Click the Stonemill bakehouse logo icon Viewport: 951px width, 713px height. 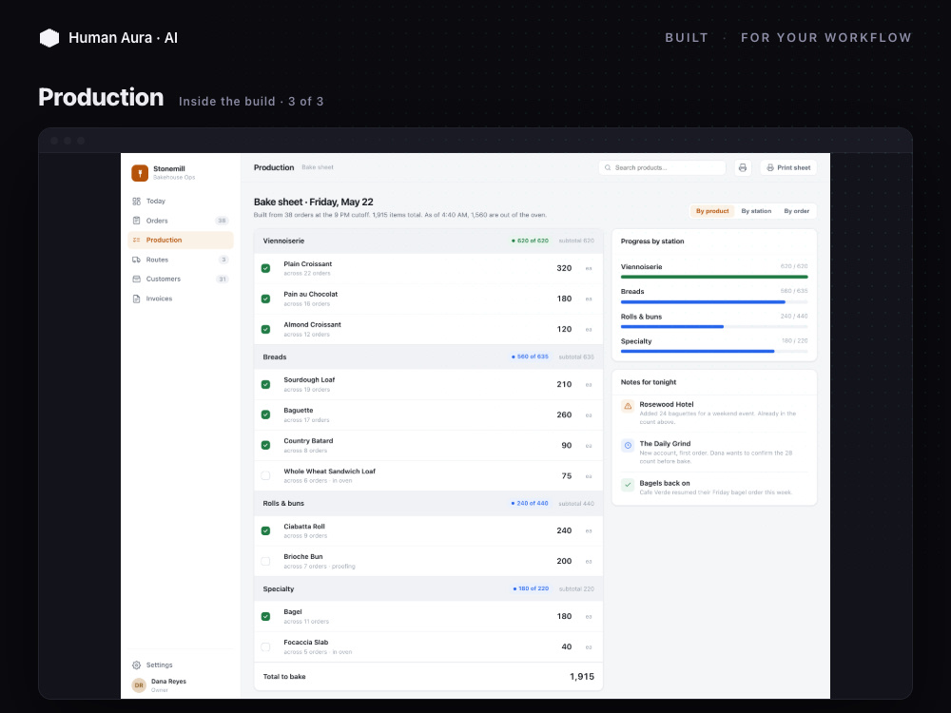coord(140,173)
